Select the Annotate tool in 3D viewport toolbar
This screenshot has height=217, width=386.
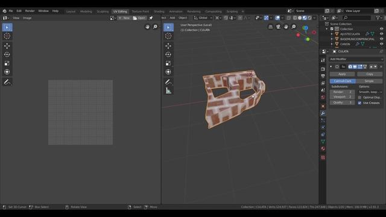click(168, 82)
